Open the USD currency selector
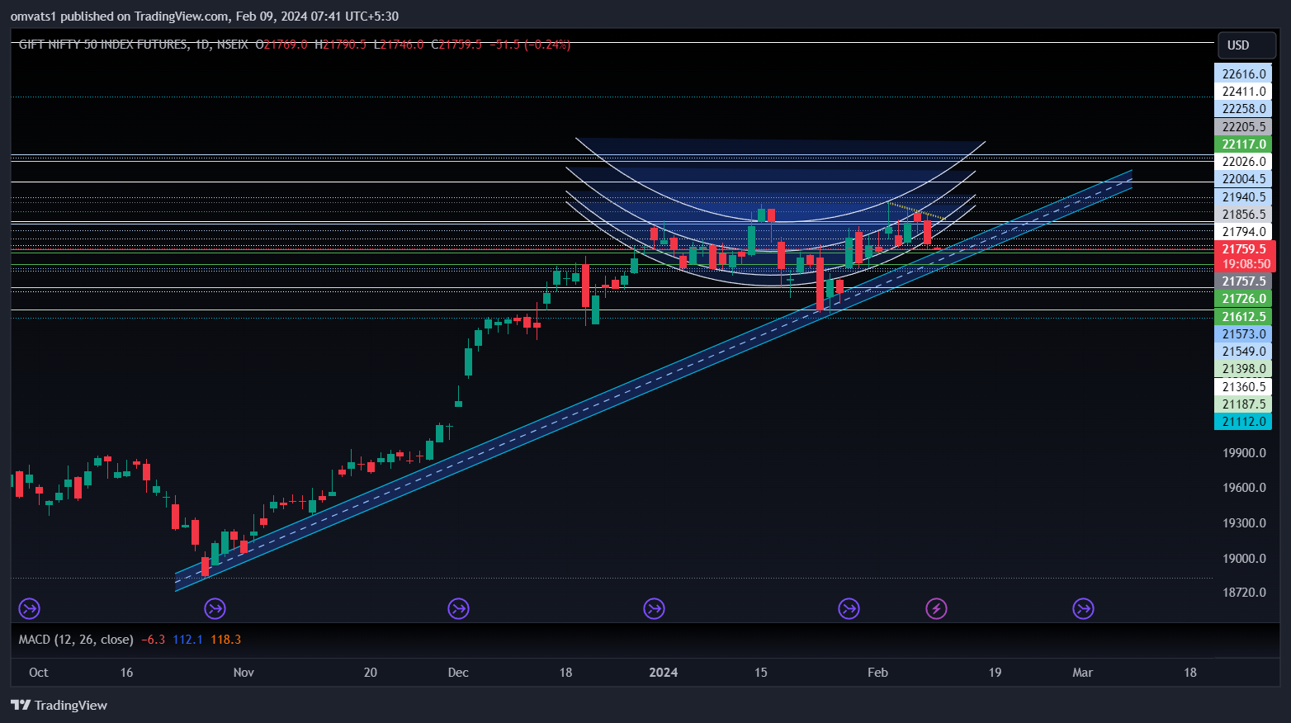Viewport: 1291px width, 723px height. (x=1246, y=45)
